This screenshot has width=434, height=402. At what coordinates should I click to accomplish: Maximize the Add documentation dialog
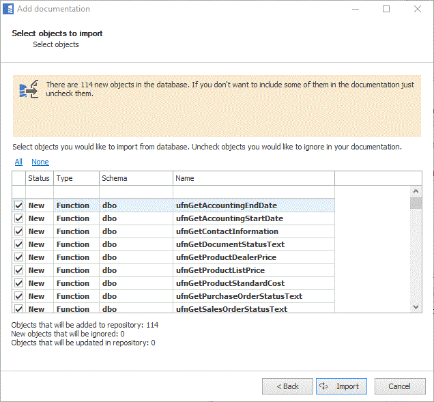point(386,9)
